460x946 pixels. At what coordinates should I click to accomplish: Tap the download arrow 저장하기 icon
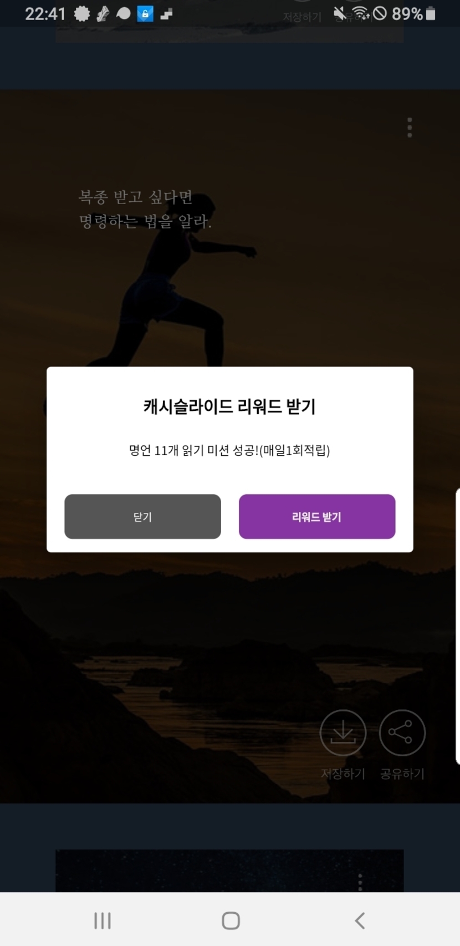[343, 733]
